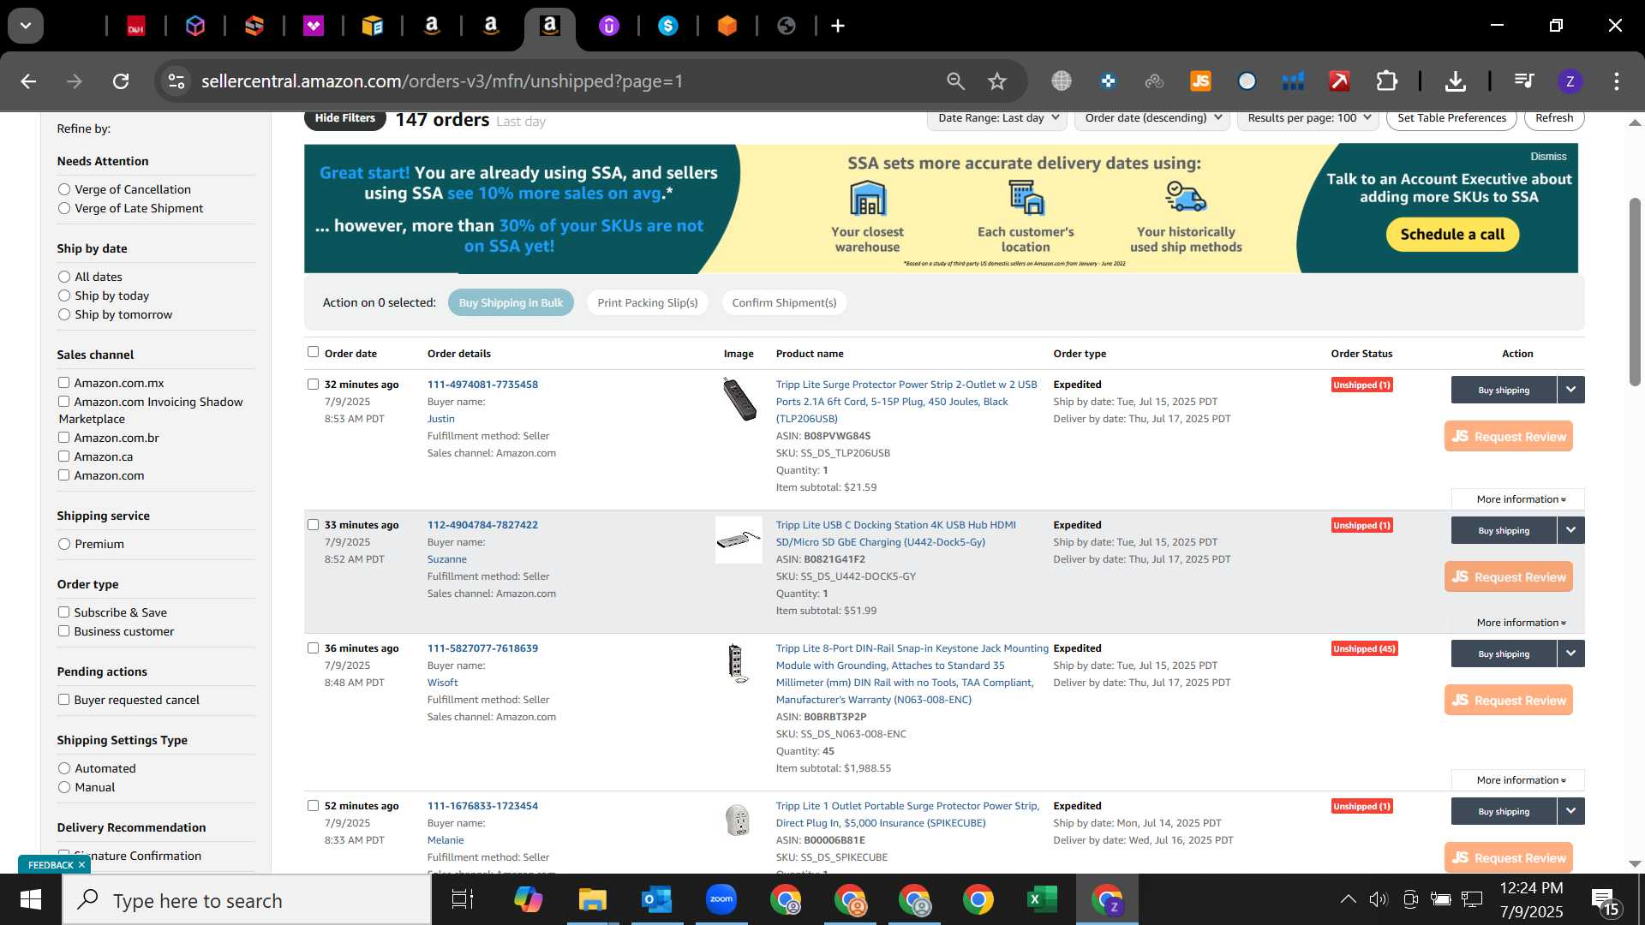
Task: Open order link 111-4974081-7735458
Action: [x=482, y=385]
